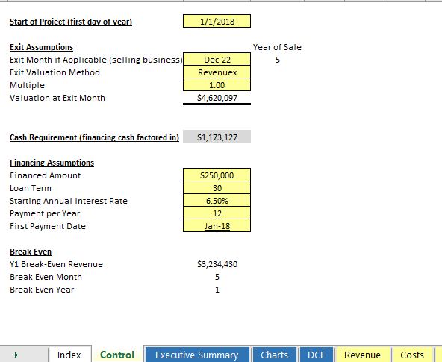This screenshot has height=362, width=442.
Task: Click the Financing Assumptions heading
Action: point(52,163)
